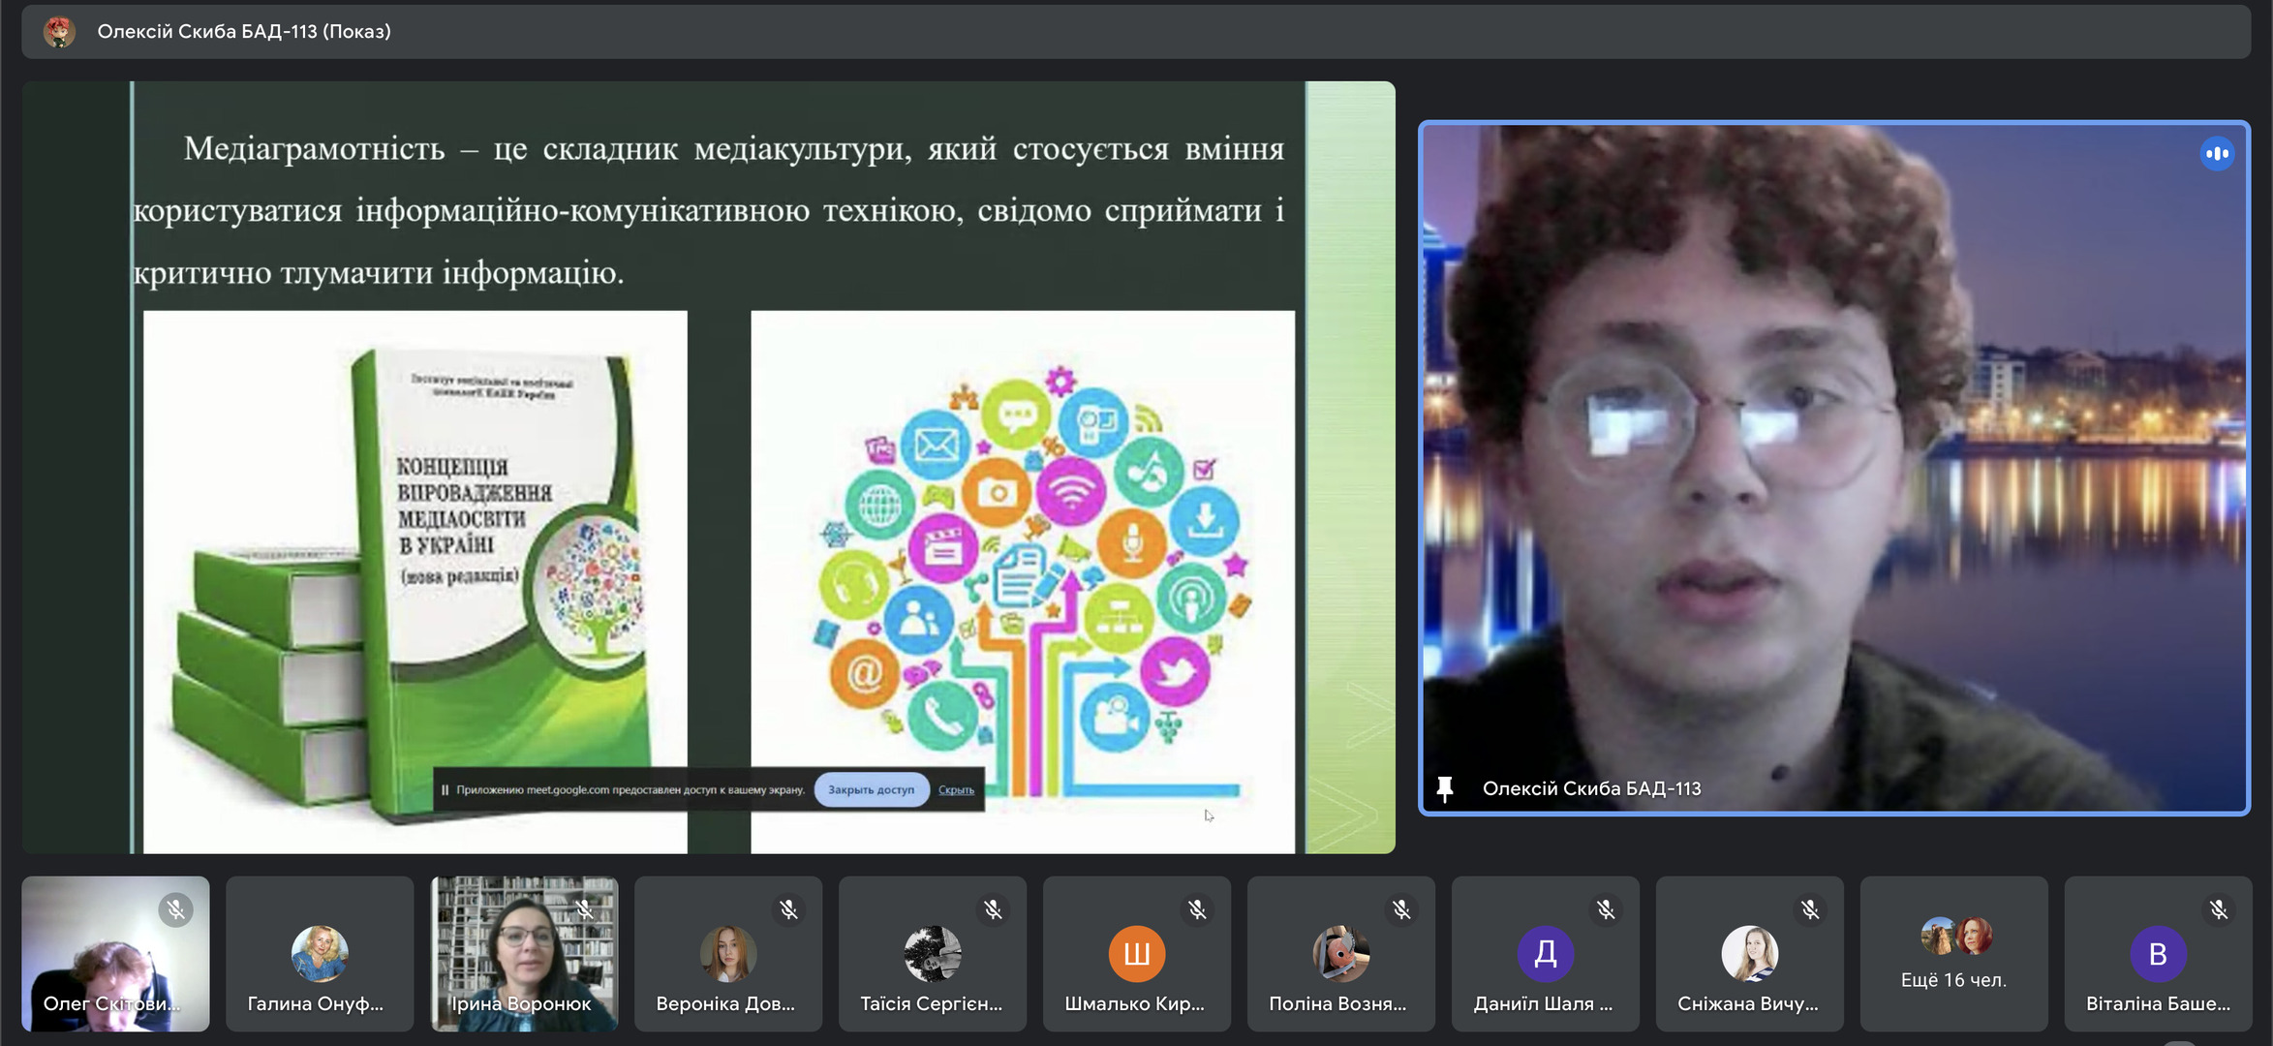Click muted mic icon on Олег Скітови tile
The height and width of the screenshot is (1046, 2273).
175,910
